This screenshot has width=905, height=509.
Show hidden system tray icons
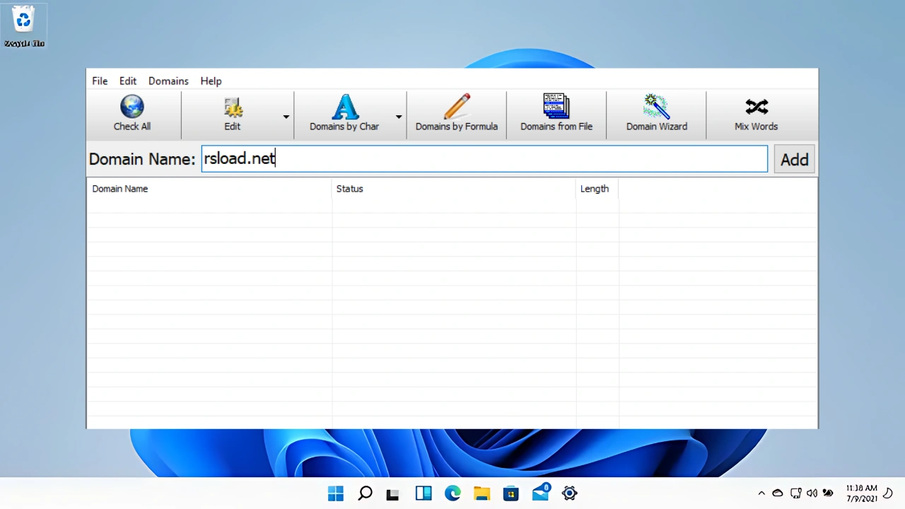coord(761,493)
